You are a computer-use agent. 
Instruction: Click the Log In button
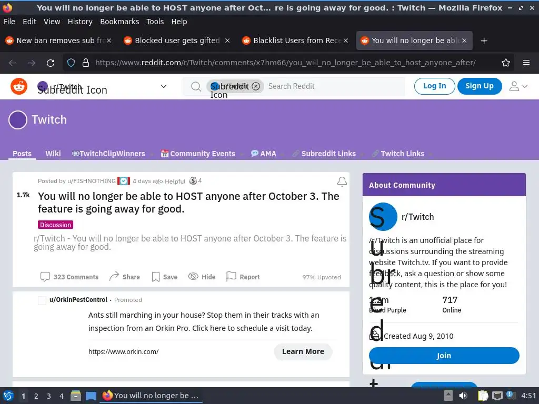pyautogui.click(x=434, y=86)
